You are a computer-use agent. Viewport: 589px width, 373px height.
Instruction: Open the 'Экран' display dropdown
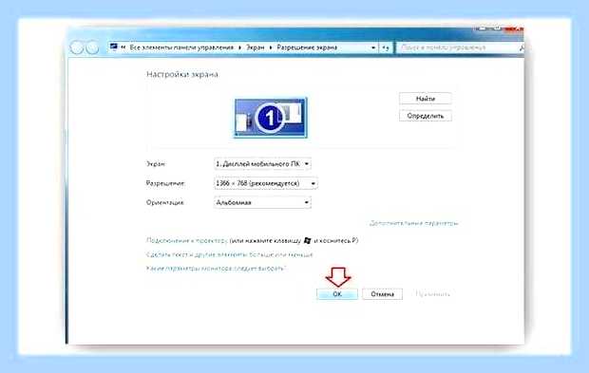coord(262,164)
